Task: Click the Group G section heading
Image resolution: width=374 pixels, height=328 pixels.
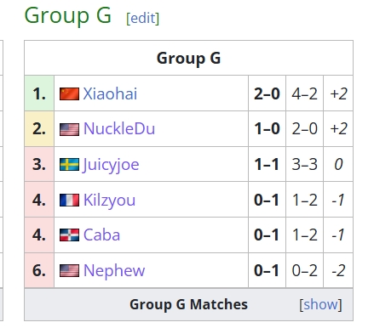Action: 68,15
